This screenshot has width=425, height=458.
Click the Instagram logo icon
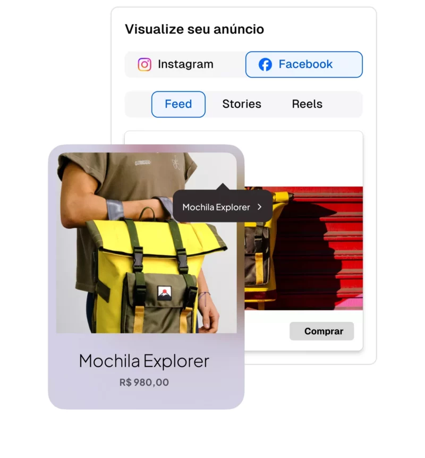click(144, 64)
